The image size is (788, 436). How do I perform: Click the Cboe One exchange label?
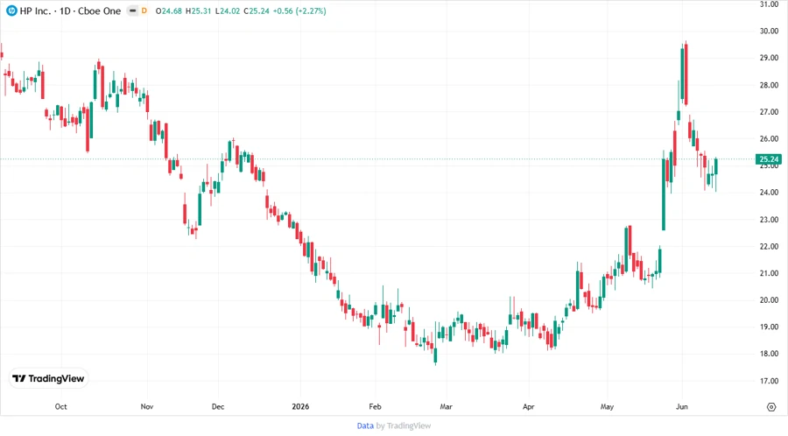[100, 11]
